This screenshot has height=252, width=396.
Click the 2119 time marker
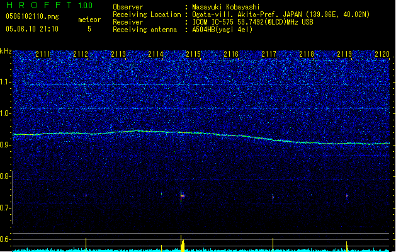click(x=344, y=54)
